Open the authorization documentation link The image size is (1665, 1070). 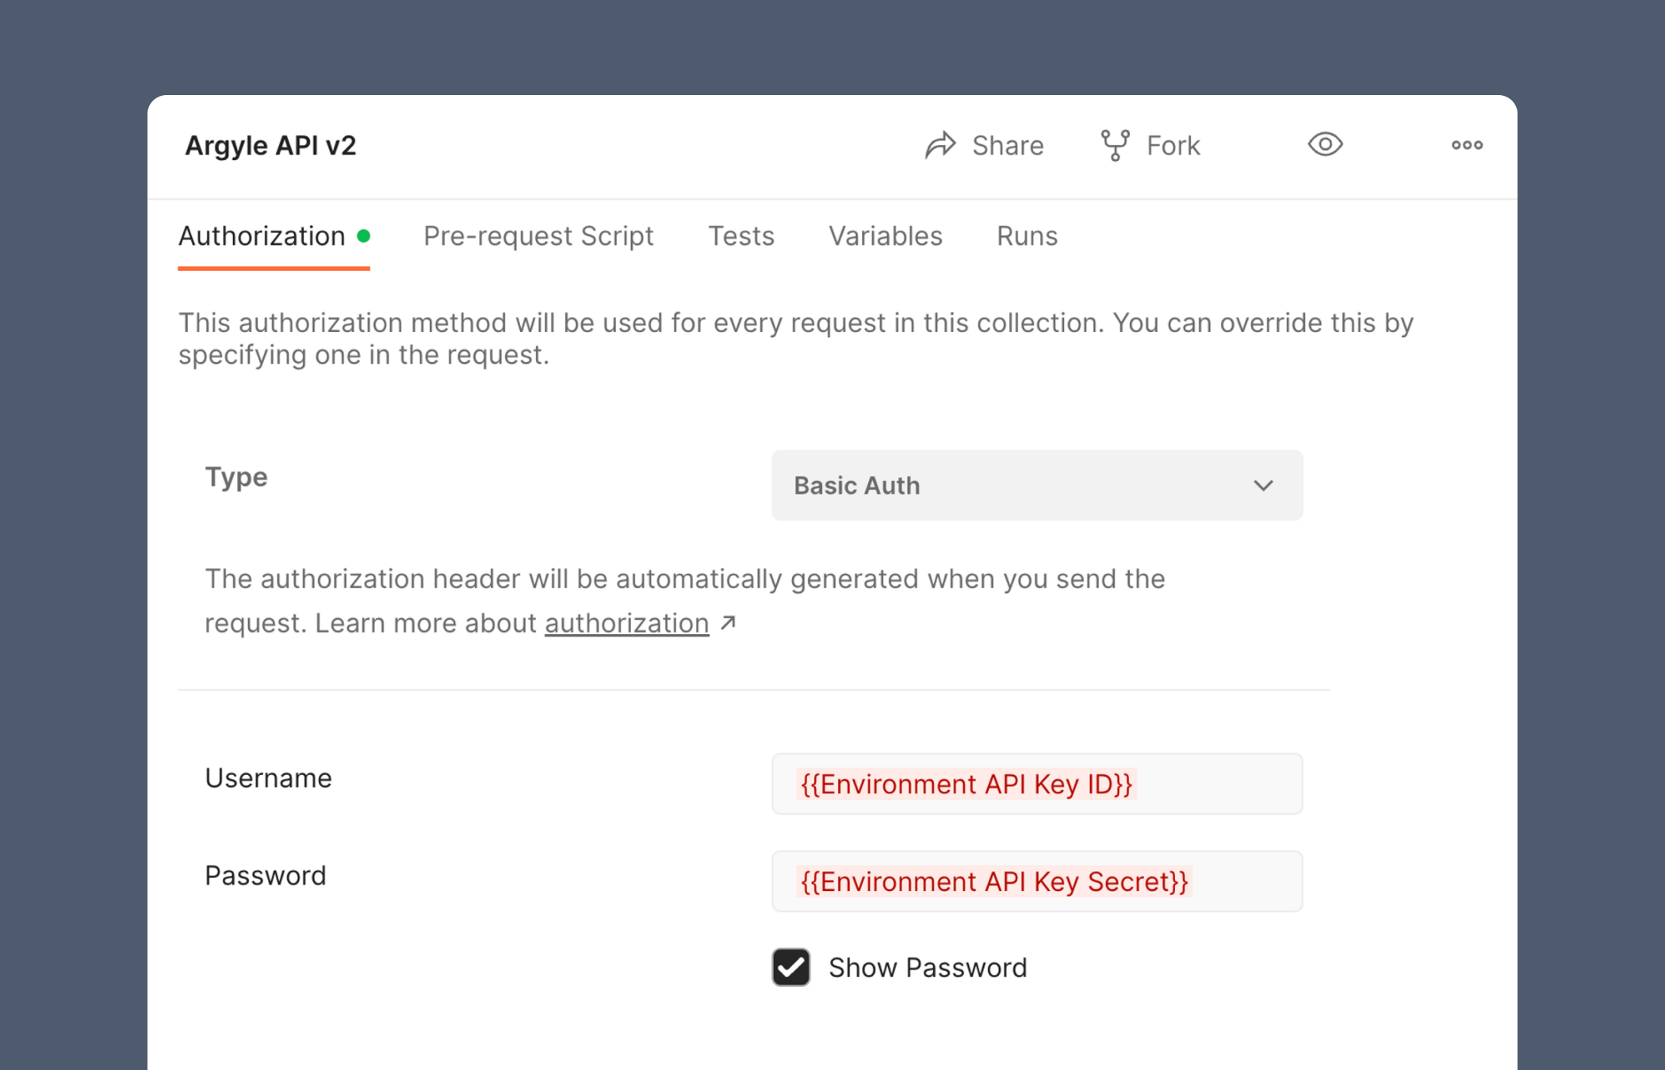pyautogui.click(x=626, y=622)
